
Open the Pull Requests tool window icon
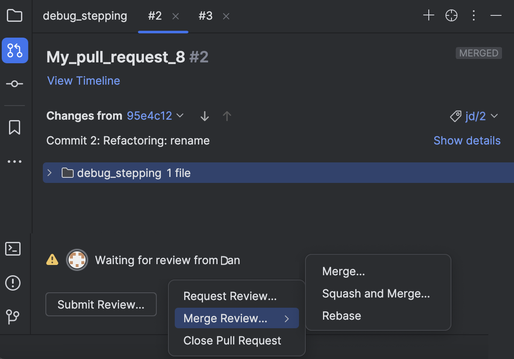pyautogui.click(x=15, y=50)
